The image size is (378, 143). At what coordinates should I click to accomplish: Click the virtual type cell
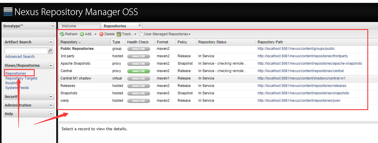point(117,78)
